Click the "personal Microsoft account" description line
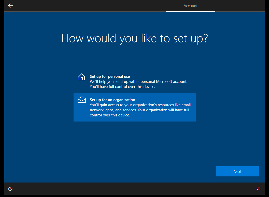 point(138,82)
